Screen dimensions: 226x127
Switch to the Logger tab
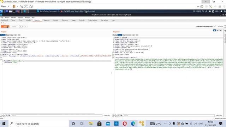[73, 20]
